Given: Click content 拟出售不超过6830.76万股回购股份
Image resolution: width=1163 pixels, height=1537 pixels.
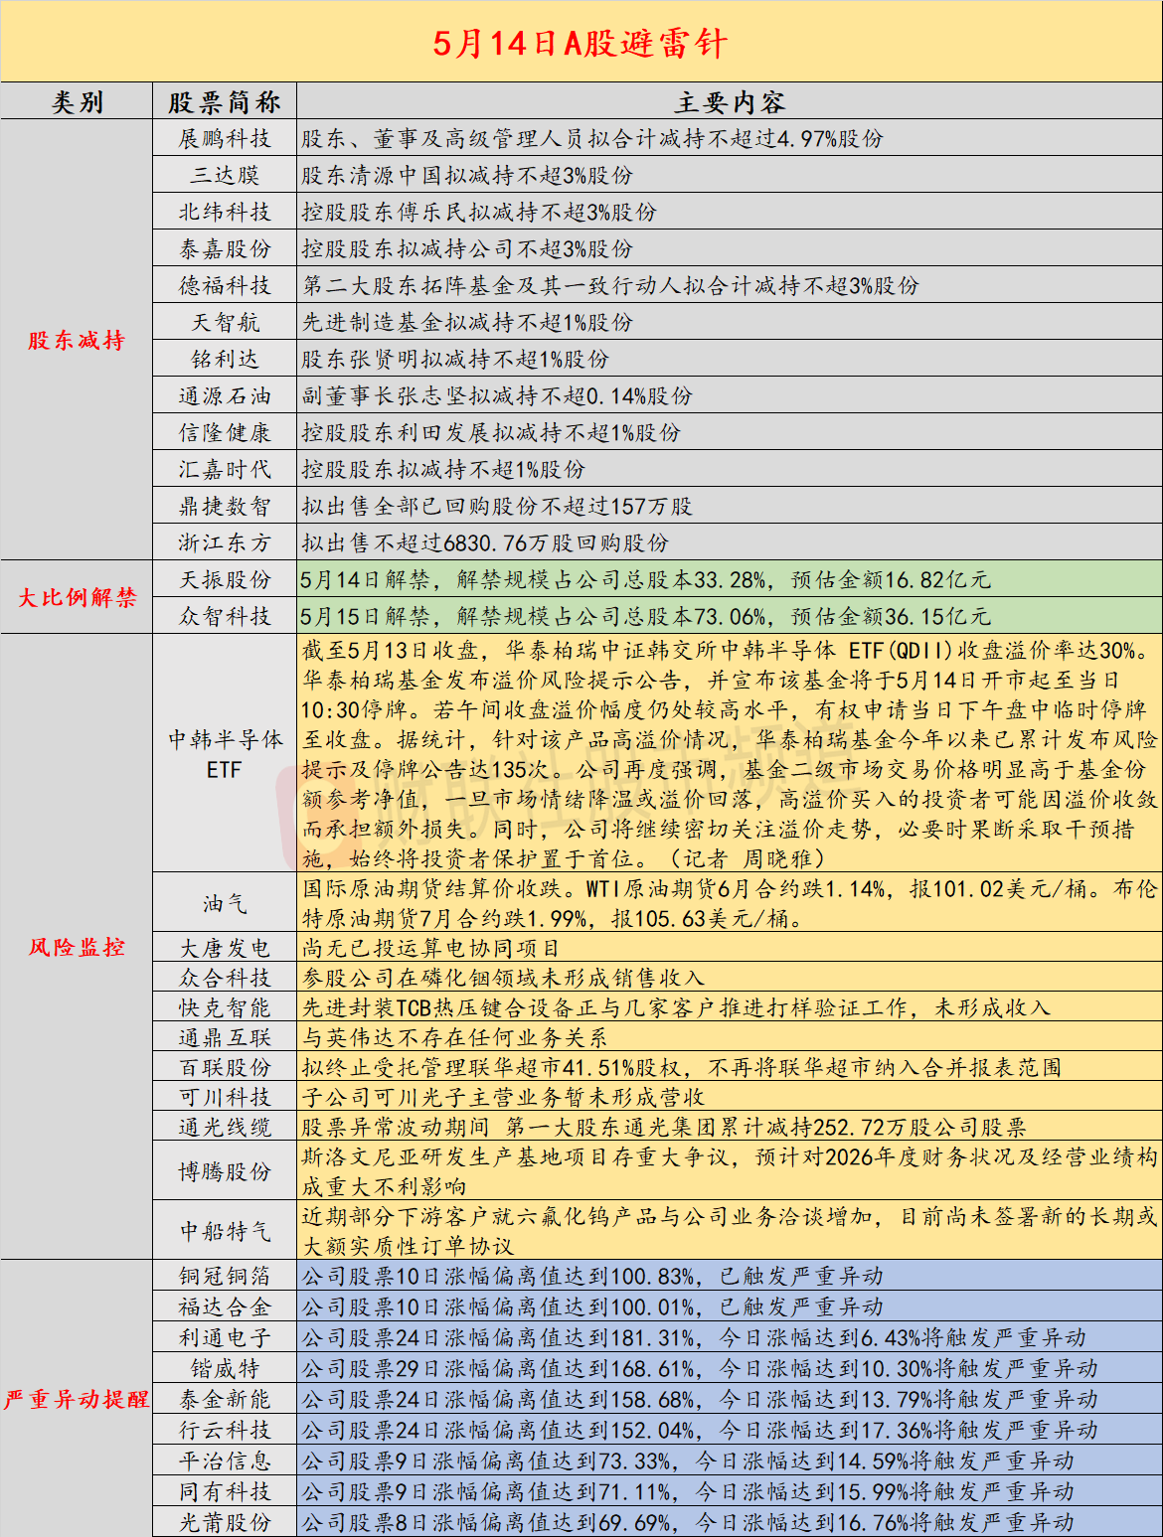Looking at the screenshot, I should pyautogui.click(x=485, y=542).
